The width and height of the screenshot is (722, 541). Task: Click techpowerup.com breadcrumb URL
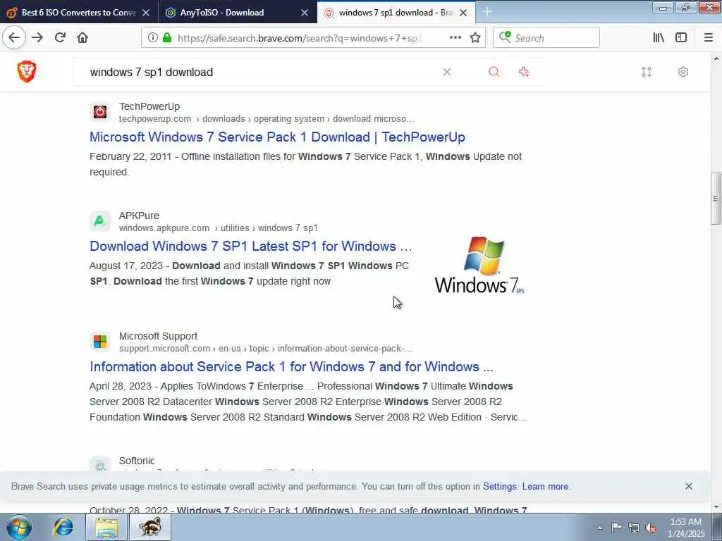click(x=154, y=118)
